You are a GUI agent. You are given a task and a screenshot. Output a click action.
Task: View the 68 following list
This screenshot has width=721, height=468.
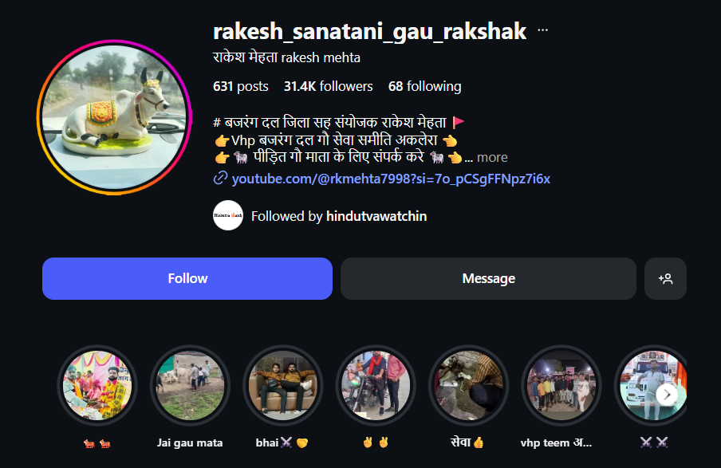pos(425,86)
